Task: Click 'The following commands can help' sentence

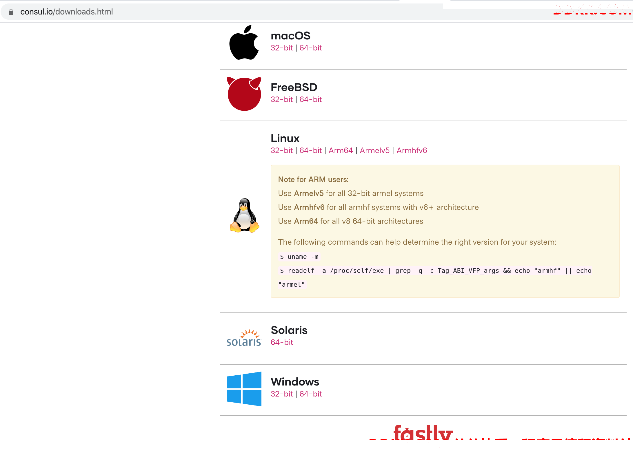Action: (417, 242)
